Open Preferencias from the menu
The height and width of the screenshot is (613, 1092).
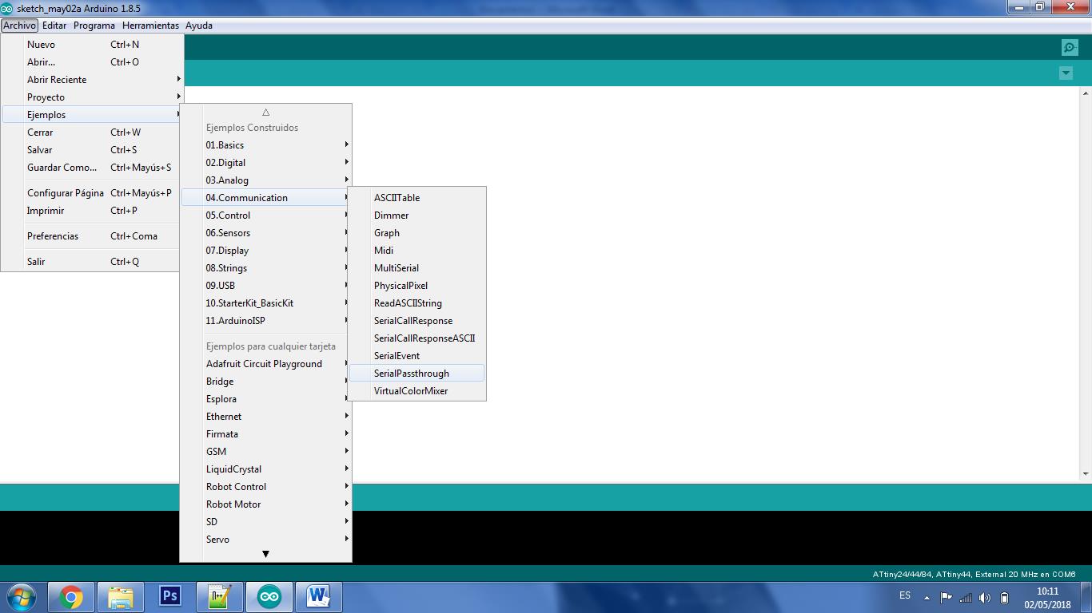(92, 236)
